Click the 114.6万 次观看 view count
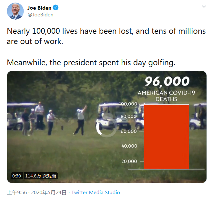Viewport: 212px width, 199px height. pyautogui.click(x=41, y=176)
